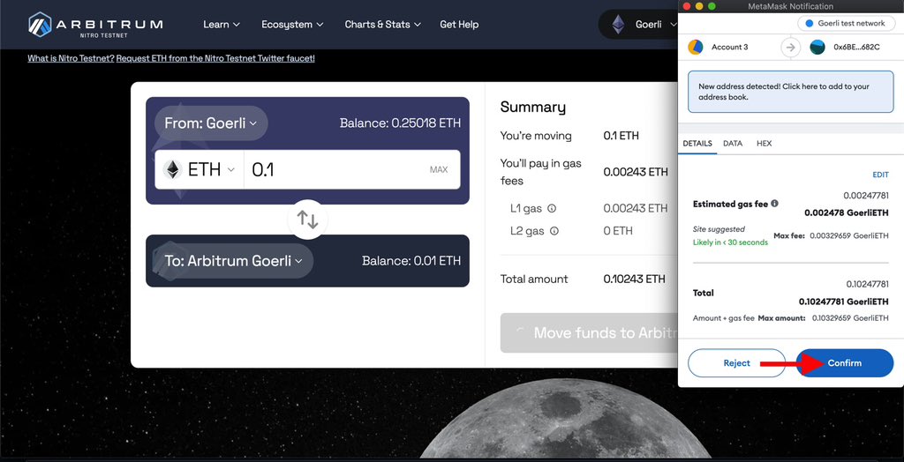Image resolution: width=904 pixels, height=462 pixels.
Task: Click the 0x6BE...682C recipient address text
Action: click(x=856, y=48)
